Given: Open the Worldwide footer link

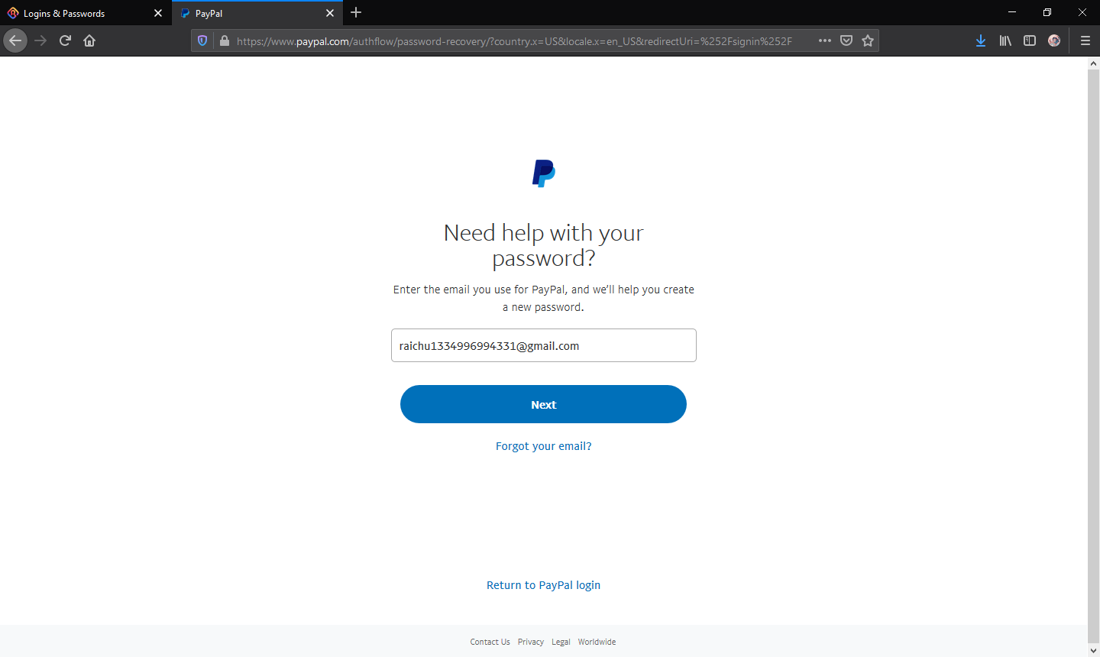Looking at the screenshot, I should coord(597,642).
